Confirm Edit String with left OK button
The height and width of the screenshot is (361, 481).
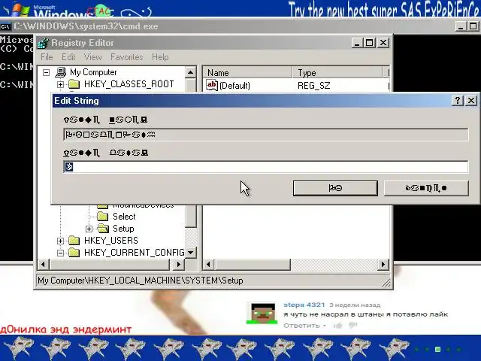click(335, 188)
